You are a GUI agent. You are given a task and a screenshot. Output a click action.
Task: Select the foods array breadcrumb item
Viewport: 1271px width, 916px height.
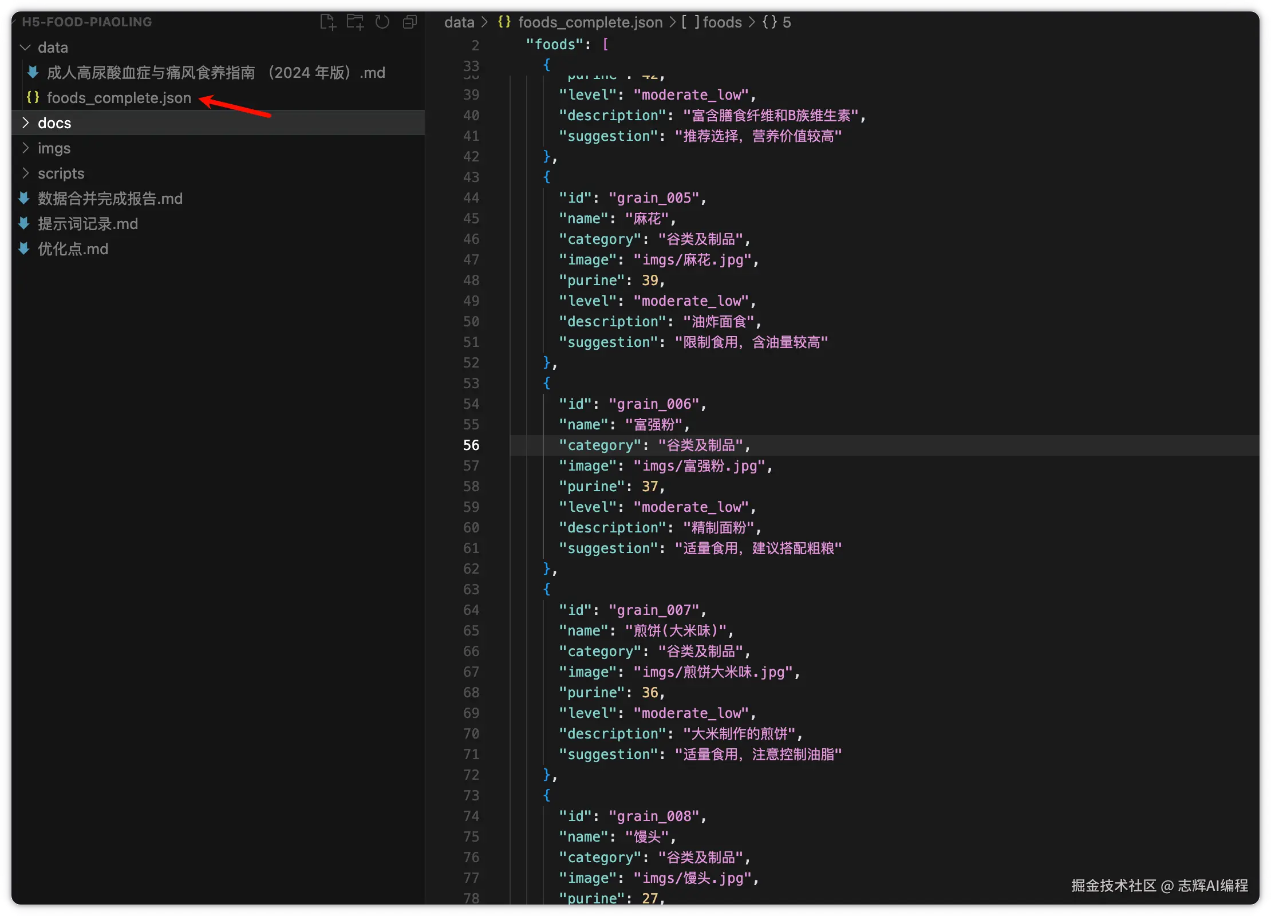(721, 22)
